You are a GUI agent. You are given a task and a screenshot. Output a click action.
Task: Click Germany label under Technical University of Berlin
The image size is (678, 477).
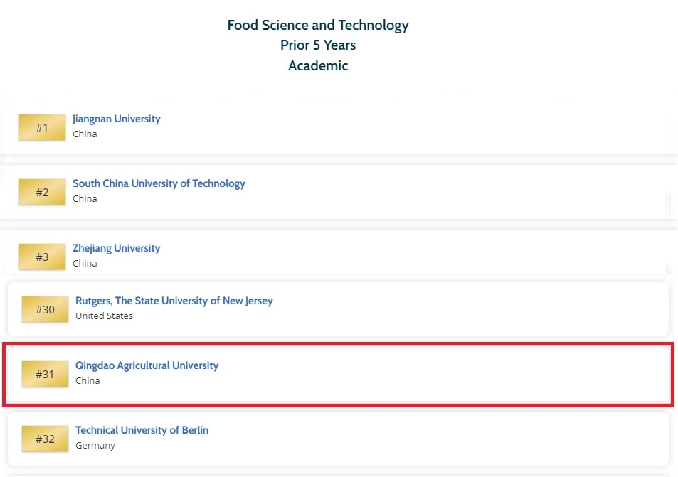95,445
